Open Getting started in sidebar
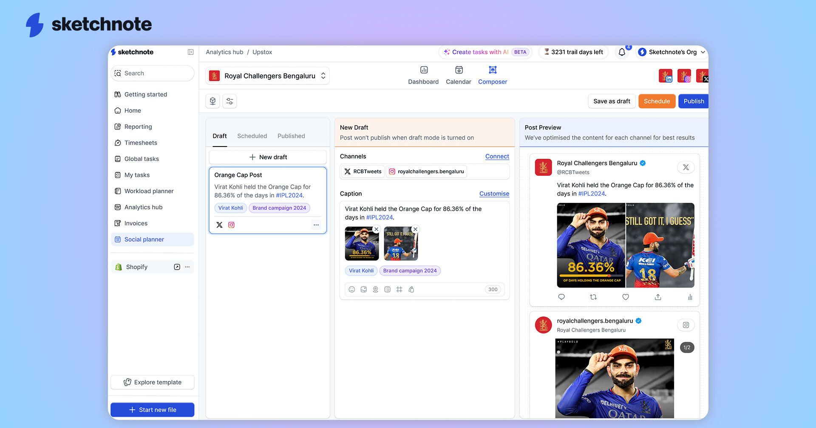816x428 pixels. (153, 94)
